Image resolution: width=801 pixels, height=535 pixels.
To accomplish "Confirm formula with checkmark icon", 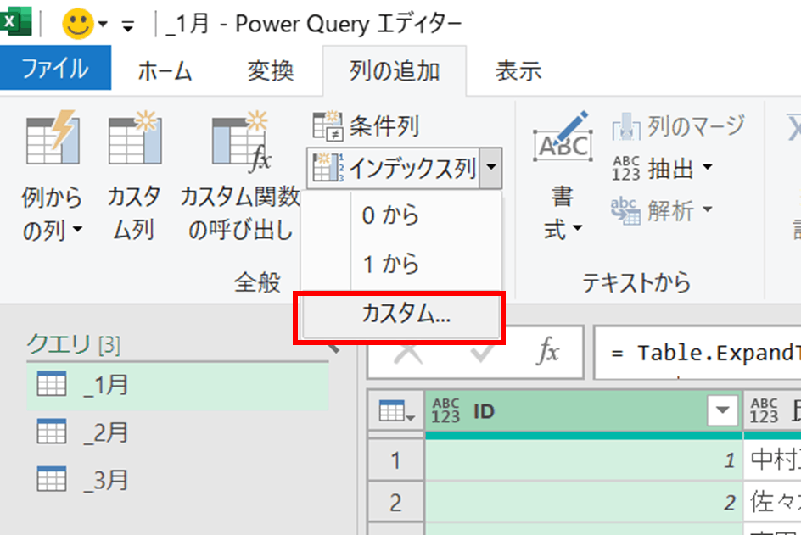I will tap(481, 352).
